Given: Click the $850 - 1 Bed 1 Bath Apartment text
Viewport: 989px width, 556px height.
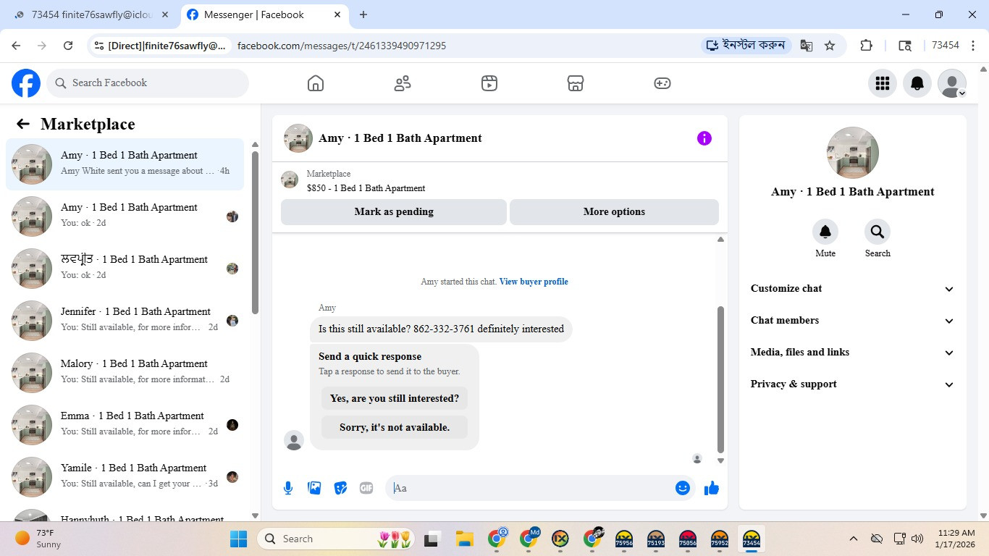Looking at the screenshot, I should tap(366, 188).
